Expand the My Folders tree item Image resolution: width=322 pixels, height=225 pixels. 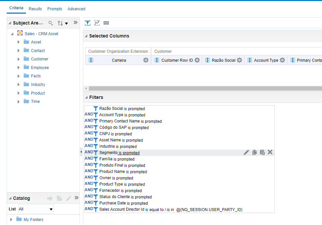(11, 219)
